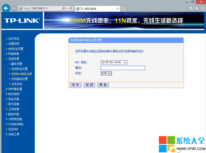Open the address bar dropdown arrow
Viewport: 206px width, 153px height.
67,8
